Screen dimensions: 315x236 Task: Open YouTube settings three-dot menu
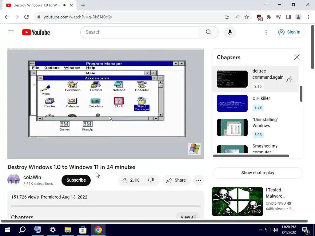[x=266, y=32]
